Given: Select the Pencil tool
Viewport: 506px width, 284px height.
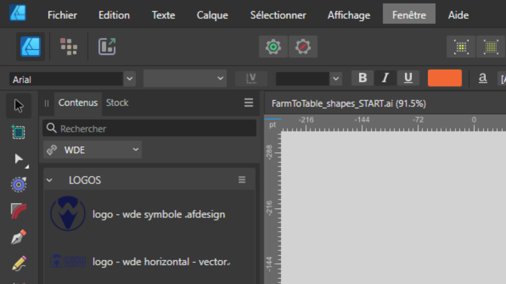Looking at the screenshot, I should click(x=19, y=263).
